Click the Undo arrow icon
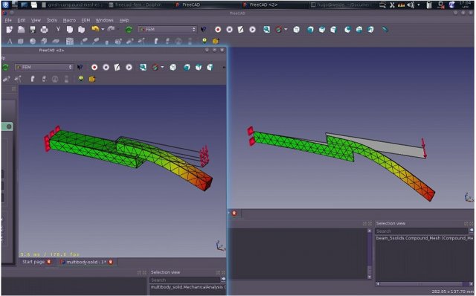The height and width of the screenshot is (296, 476). [x=95, y=29]
